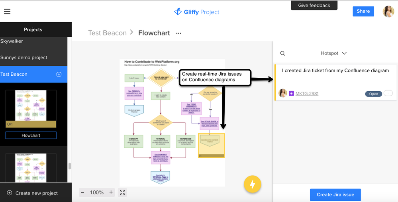Open the Flowchart thumbnail with 0/1 badge
Screen dimensions: 398x202
(x=31, y=109)
